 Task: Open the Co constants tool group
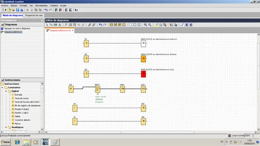tap(111, 25)
